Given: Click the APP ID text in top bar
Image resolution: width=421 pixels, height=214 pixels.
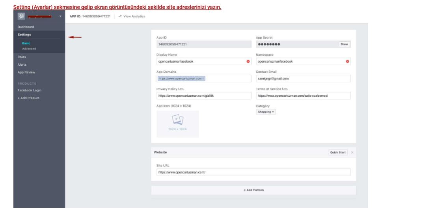Looking at the screenshot, I should [90, 17].
